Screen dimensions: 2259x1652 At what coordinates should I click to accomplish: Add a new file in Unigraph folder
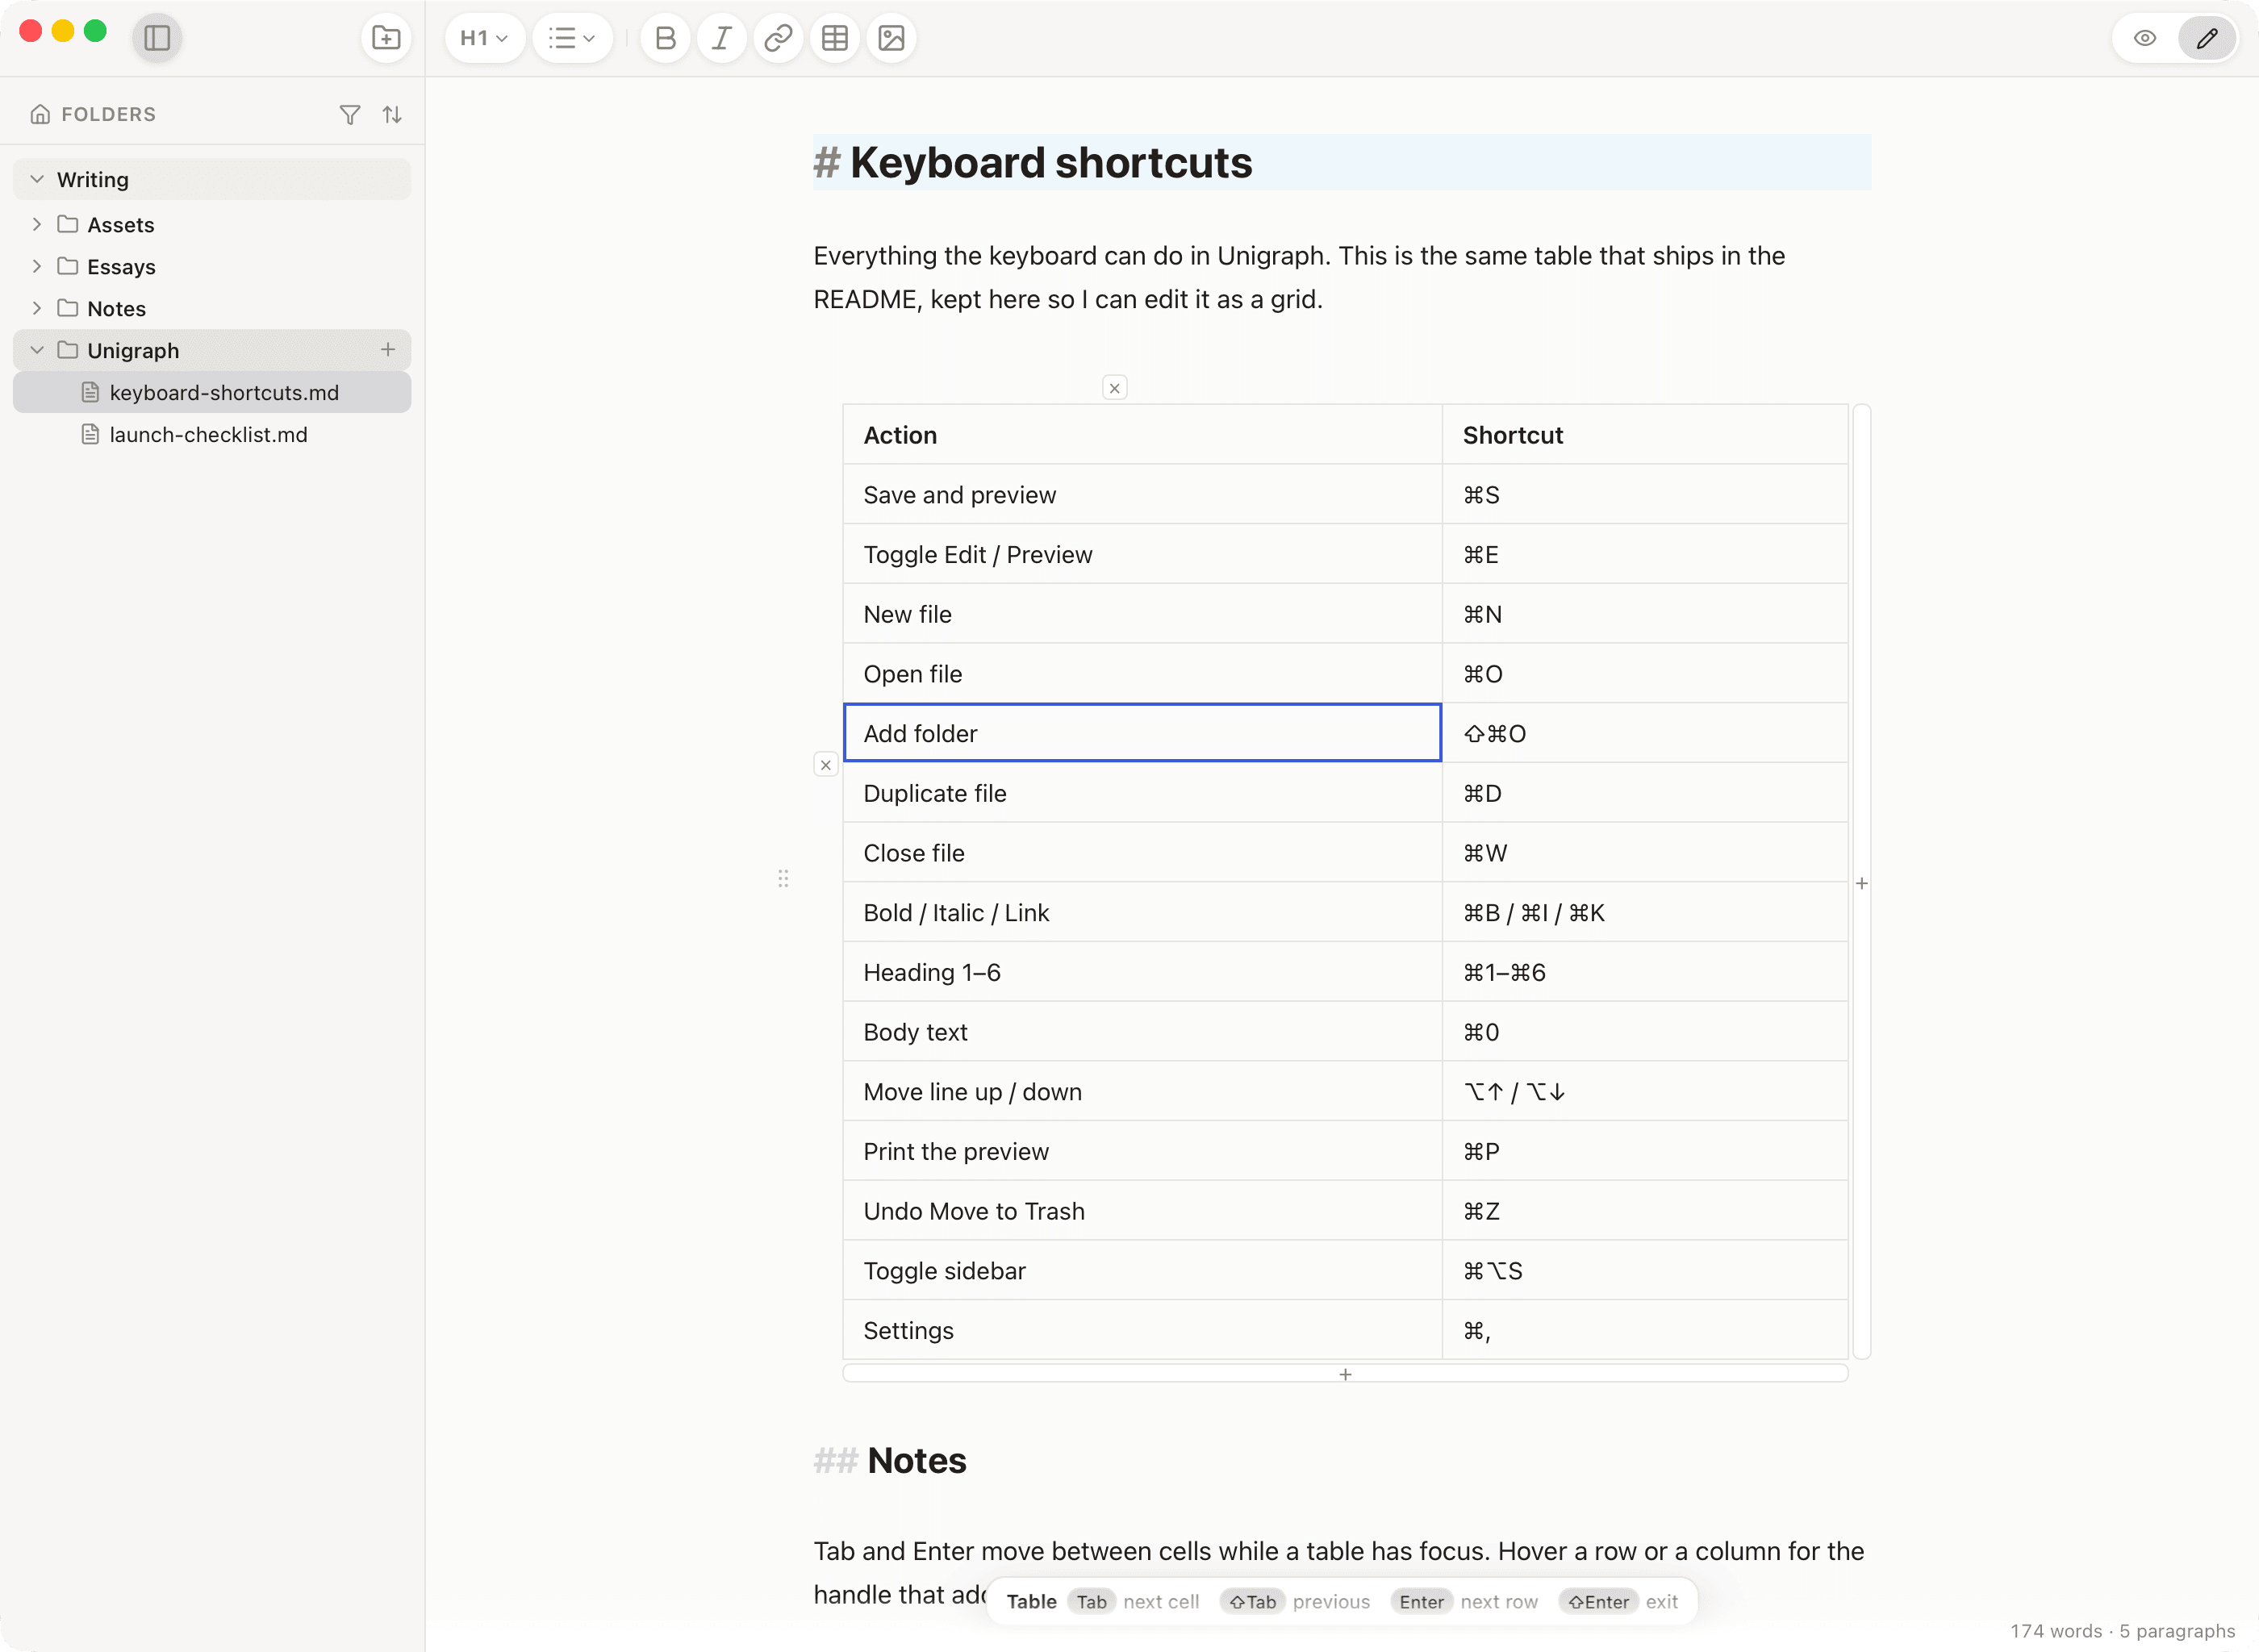click(x=388, y=349)
